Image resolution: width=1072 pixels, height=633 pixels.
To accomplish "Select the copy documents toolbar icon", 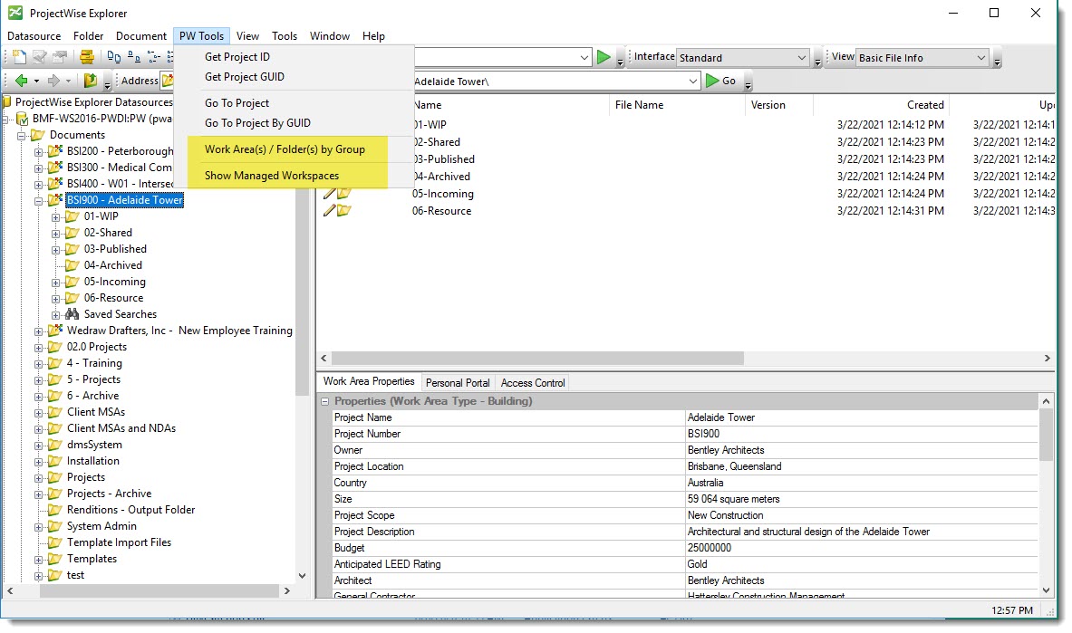I will pos(112,56).
